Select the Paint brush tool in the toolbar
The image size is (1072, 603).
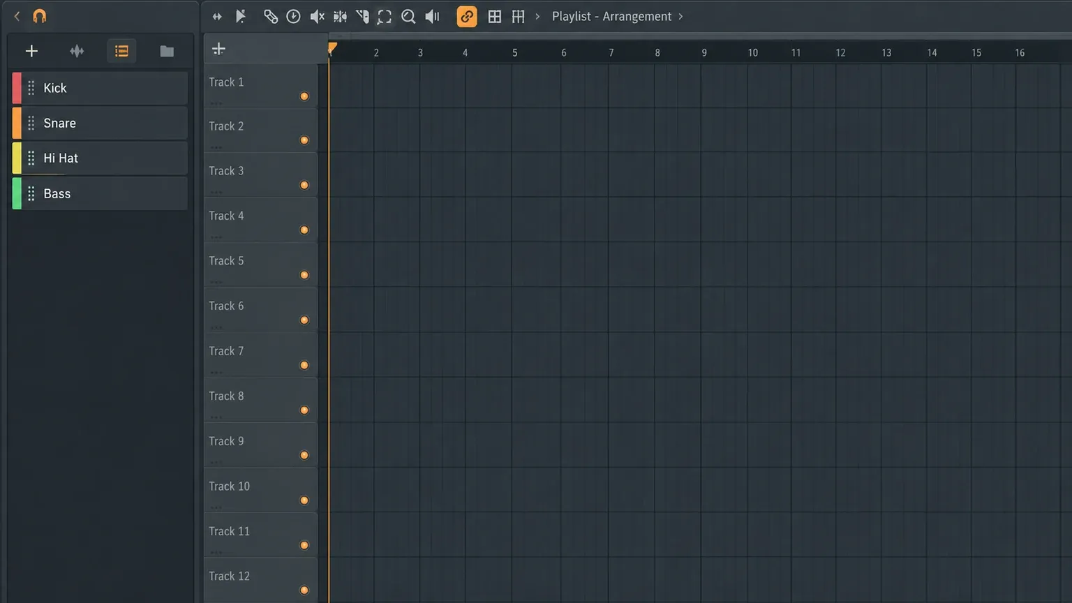(270, 16)
